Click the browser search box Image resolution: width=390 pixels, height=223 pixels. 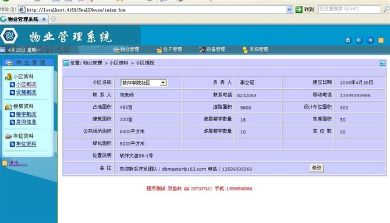point(349,9)
